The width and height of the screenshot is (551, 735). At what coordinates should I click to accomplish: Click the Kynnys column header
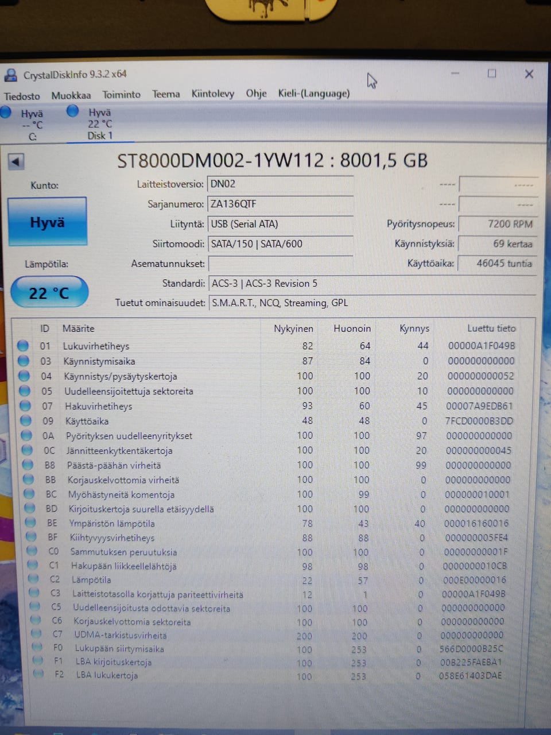(414, 328)
